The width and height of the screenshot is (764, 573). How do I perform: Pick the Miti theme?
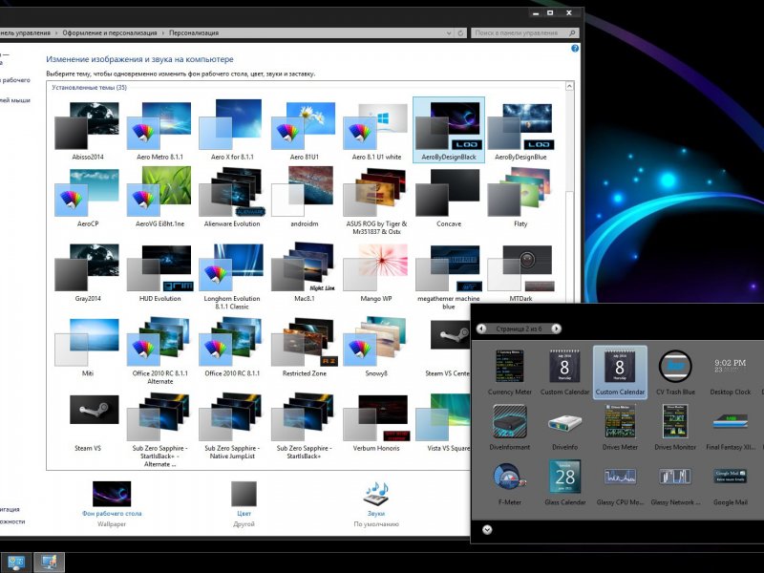click(88, 347)
